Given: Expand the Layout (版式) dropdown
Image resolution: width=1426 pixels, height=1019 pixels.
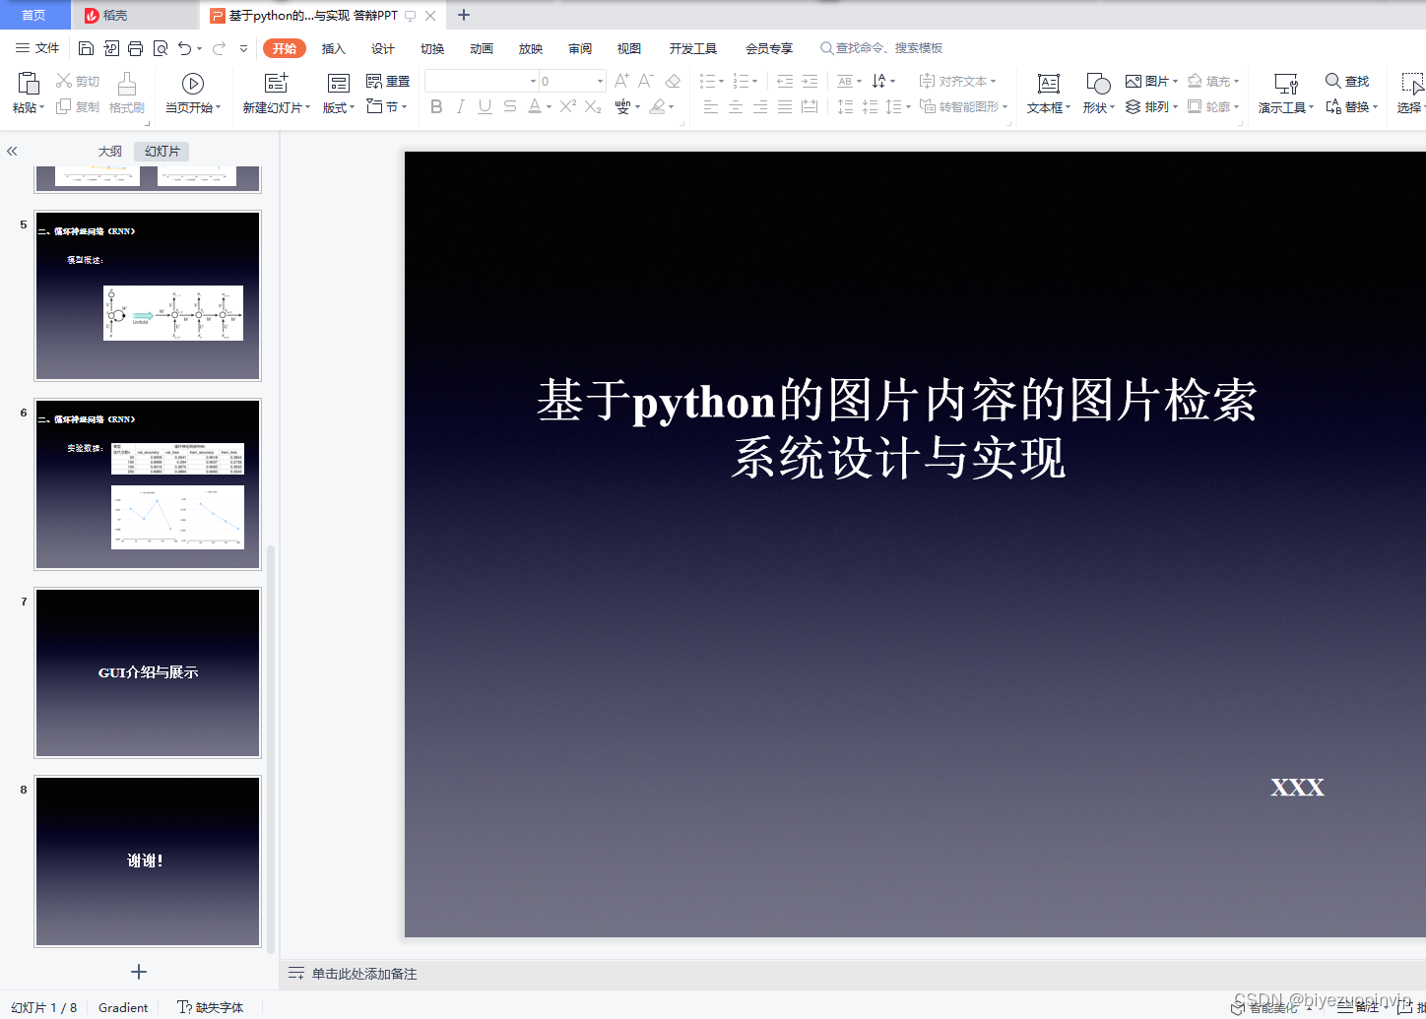Looking at the screenshot, I should [339, 107].
